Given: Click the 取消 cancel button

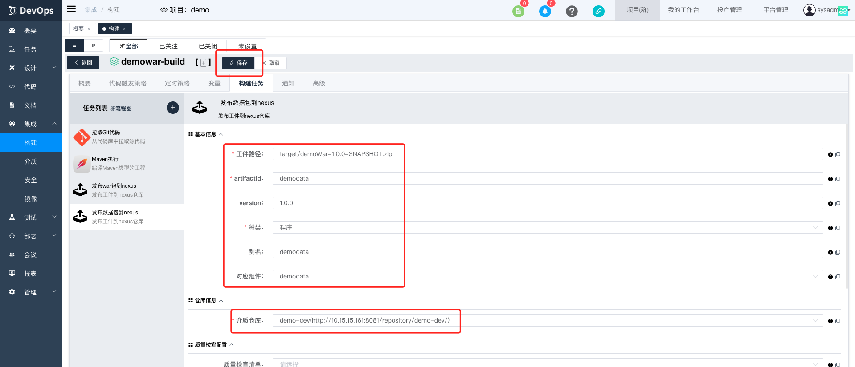Looking at the screenshot, I should pos(271,63).
